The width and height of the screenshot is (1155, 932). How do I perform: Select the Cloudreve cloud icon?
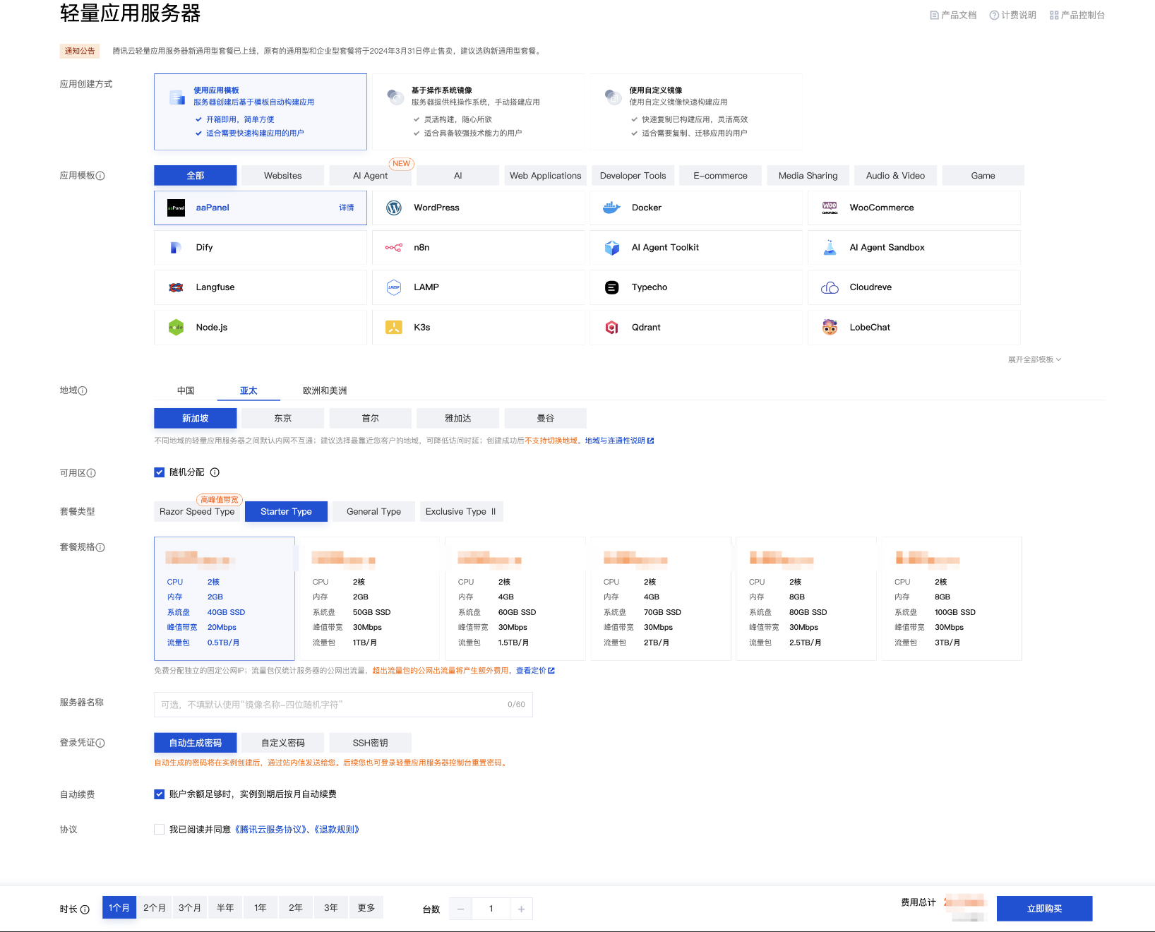830,287
